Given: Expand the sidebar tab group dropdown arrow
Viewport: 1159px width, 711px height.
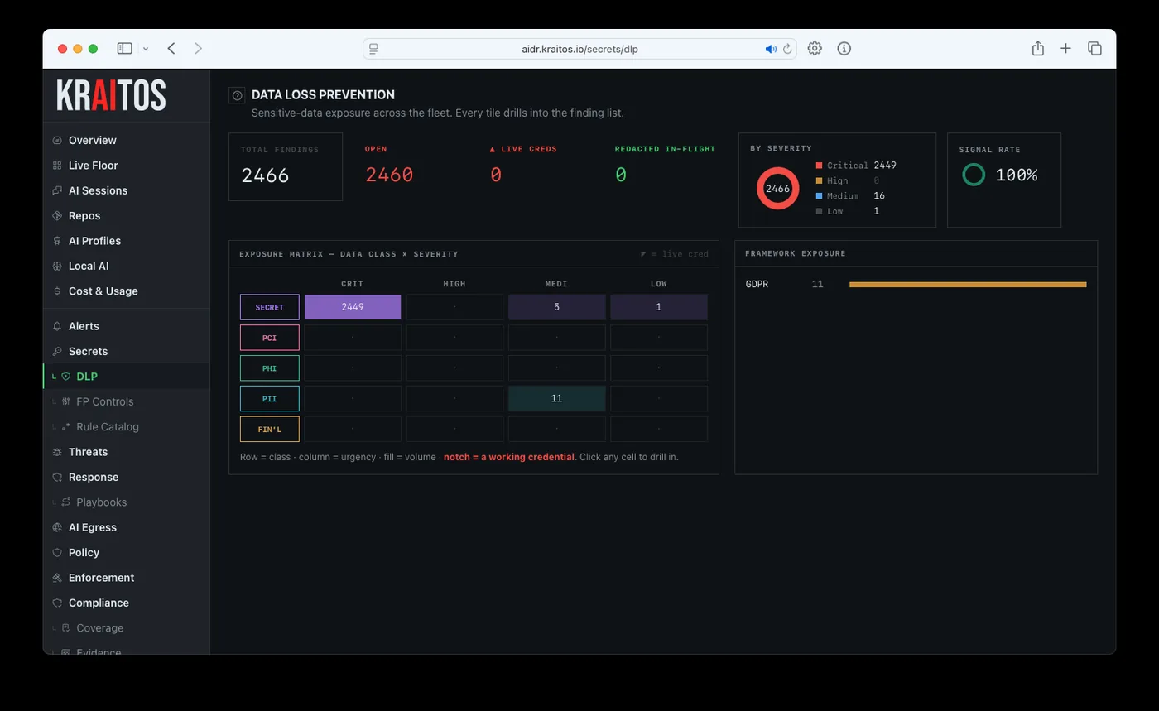Looking at the screenshot, I should (x=146, y=49).
